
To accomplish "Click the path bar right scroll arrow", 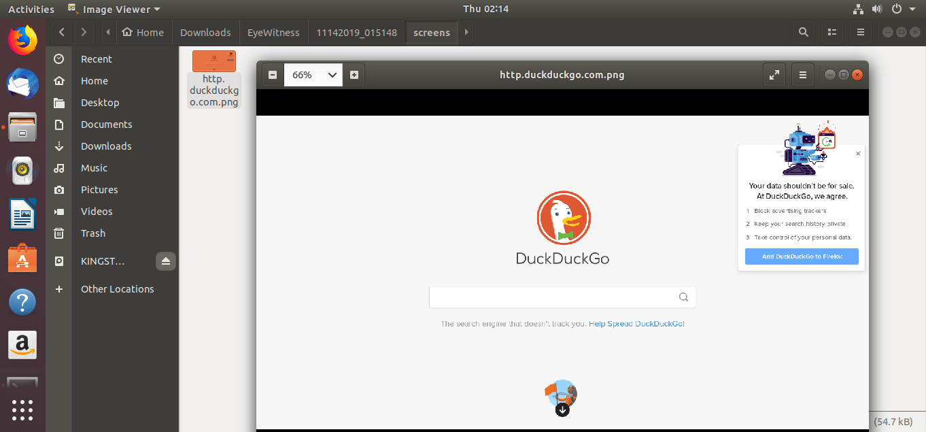I will (x=466, y=32).
